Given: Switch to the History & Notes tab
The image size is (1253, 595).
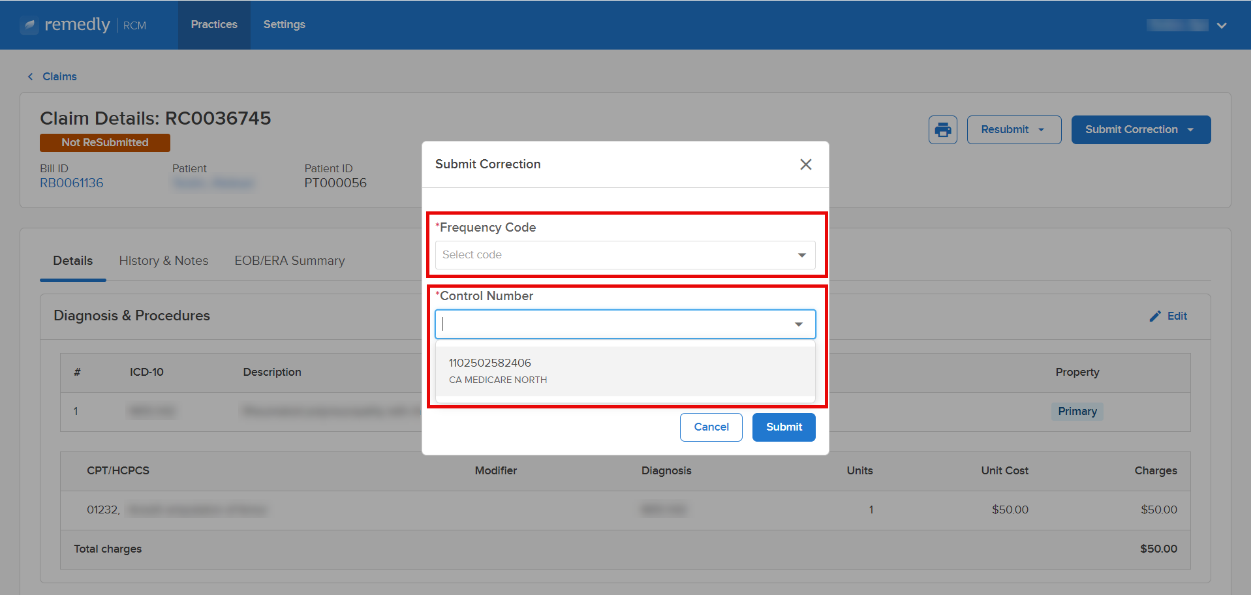Looking at the screenshot, I should [x=163, y=260].
